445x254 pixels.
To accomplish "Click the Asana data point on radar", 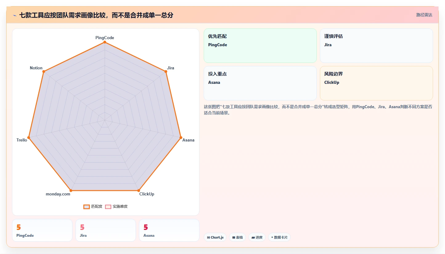I will [x=181, y=137].
